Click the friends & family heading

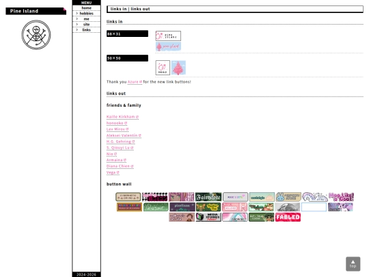pos(124,105)
